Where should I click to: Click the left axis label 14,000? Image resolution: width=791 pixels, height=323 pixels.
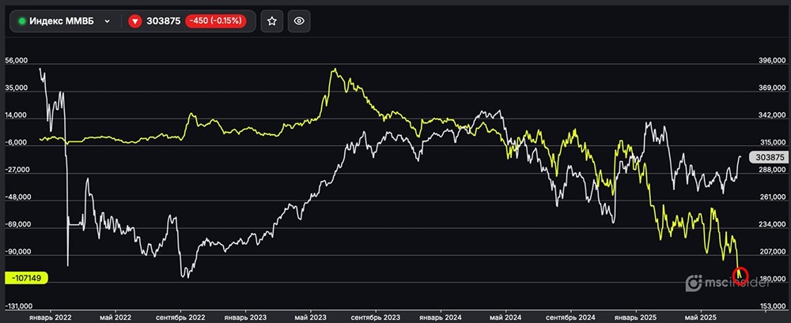[16, 115]
